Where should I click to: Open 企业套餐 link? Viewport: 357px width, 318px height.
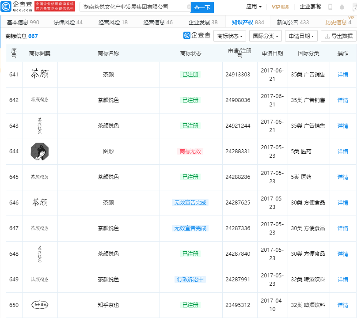(x=310, y=7)
